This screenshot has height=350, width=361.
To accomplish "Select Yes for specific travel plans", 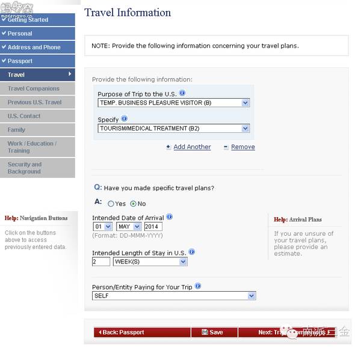I will [x=111, y=204].
